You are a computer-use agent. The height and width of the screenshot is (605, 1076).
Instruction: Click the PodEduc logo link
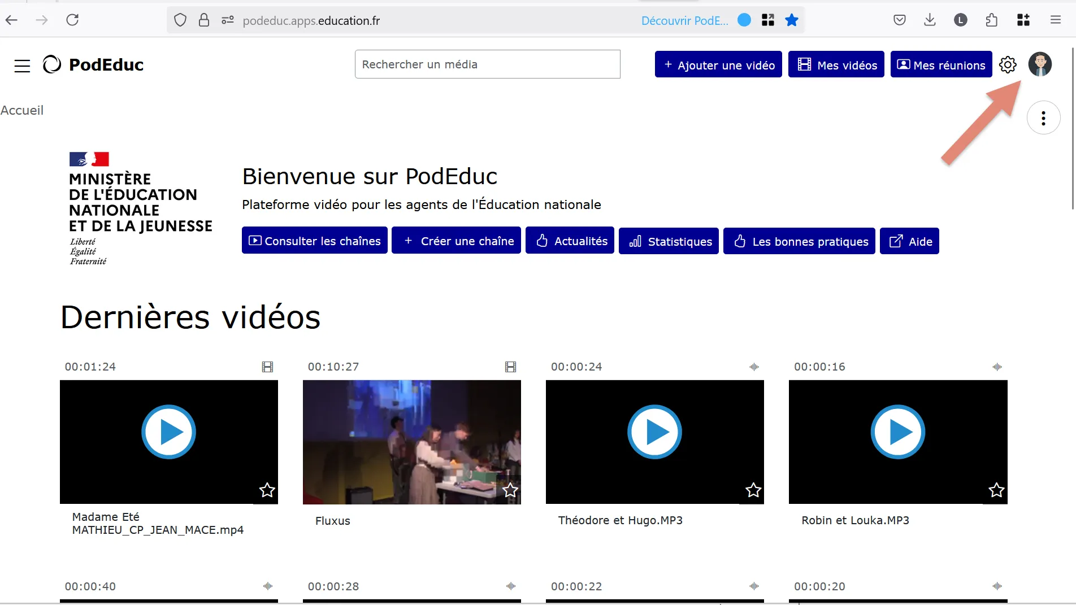(93, 65)
